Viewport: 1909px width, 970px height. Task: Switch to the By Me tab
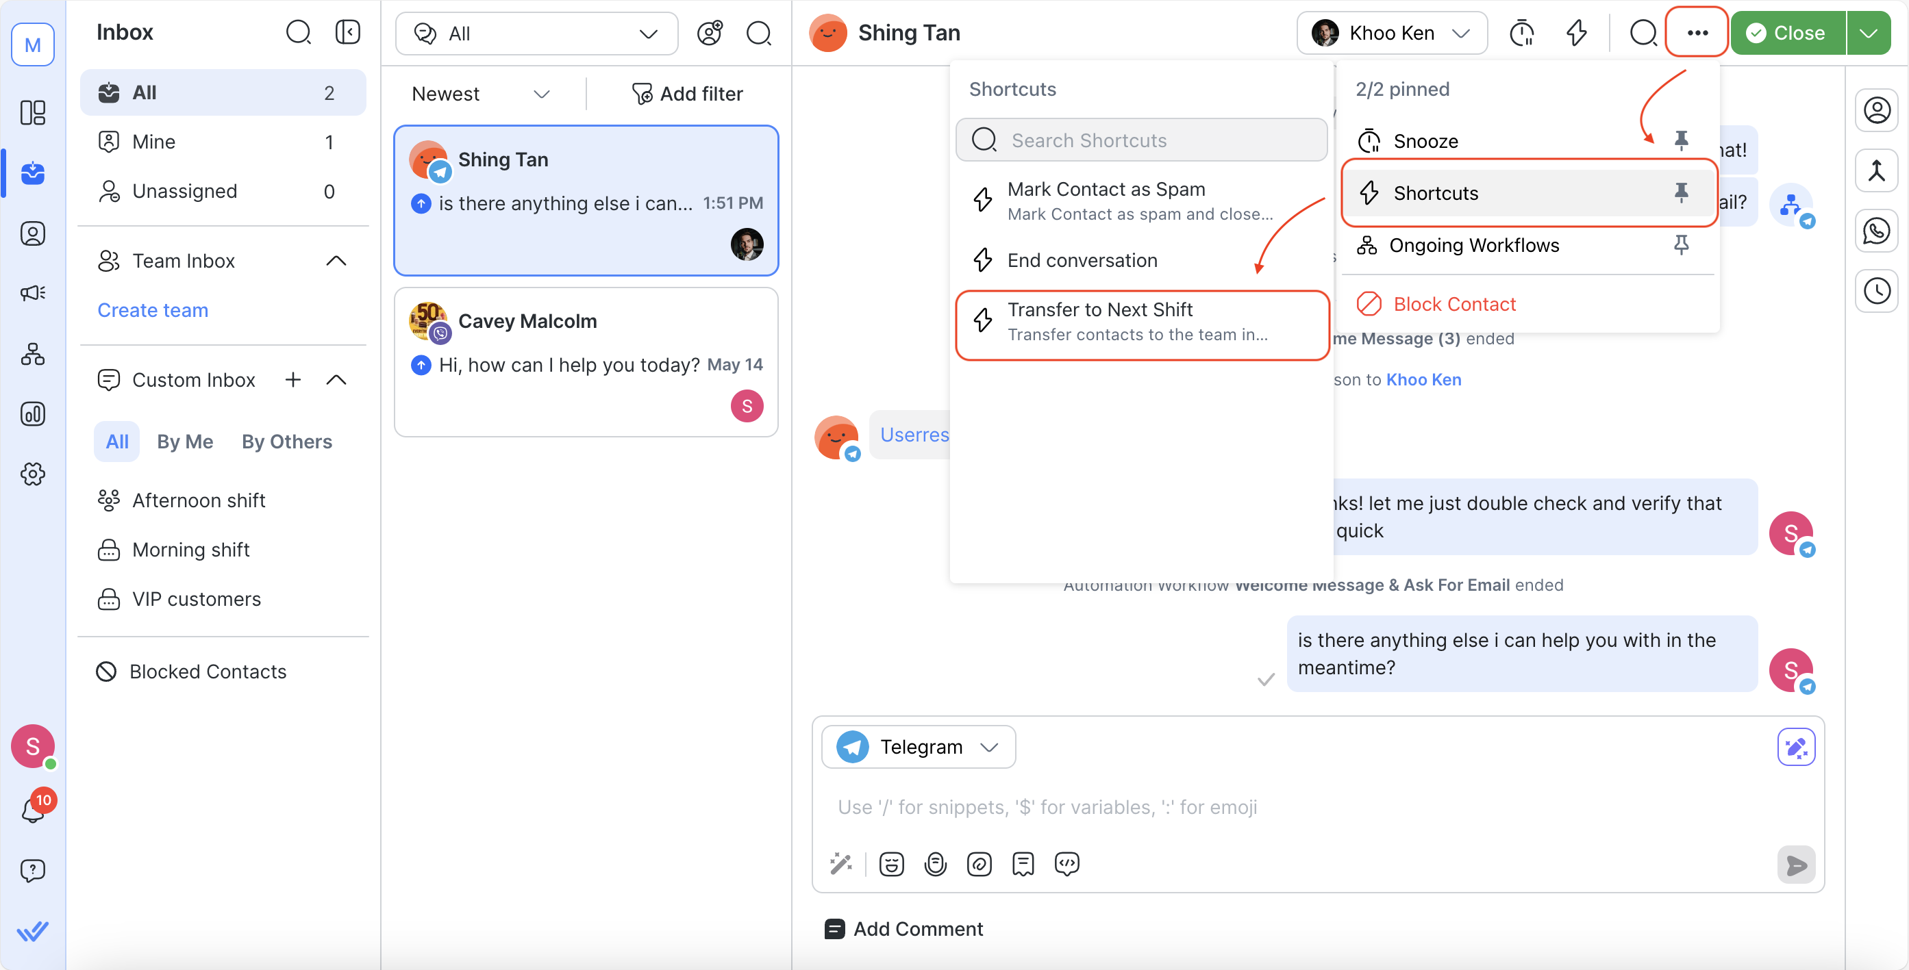184,442
